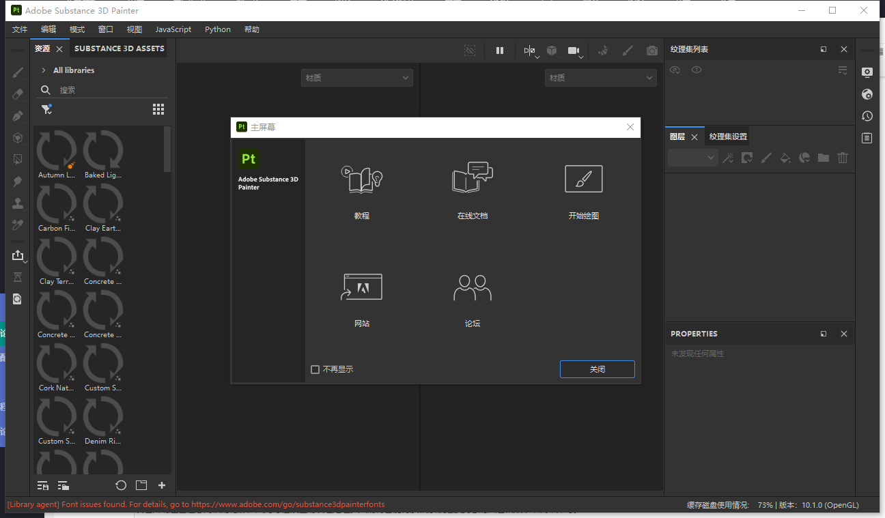
Task: Select the Material picker eyedropper tool
Action: (18, 225)
